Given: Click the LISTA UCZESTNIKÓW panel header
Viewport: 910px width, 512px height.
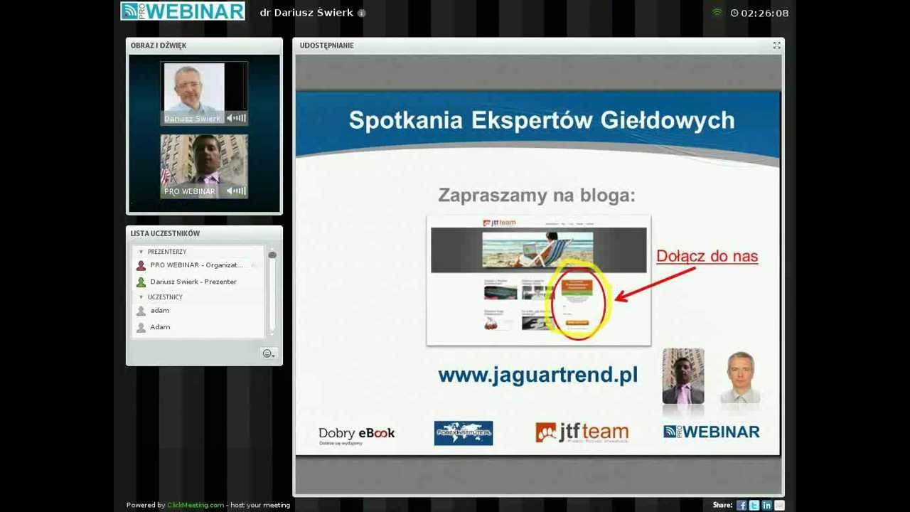Looking at the screenshot, I should [x=204, y=233].
